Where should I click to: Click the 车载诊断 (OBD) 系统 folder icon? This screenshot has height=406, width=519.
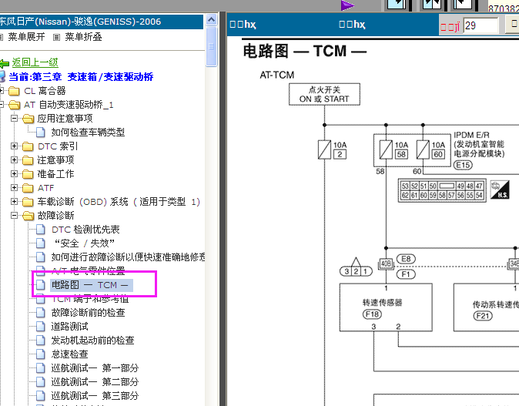click(28, 202)
